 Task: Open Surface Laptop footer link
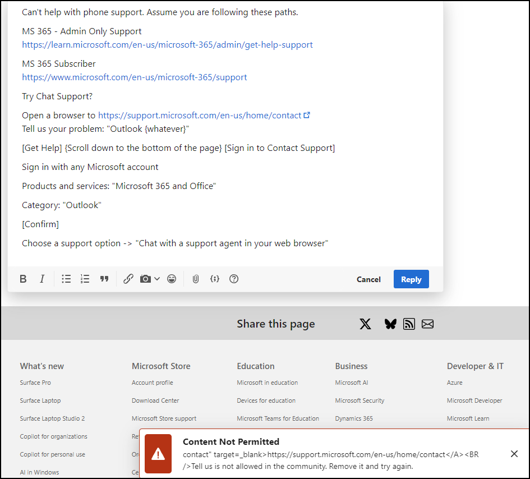pos(40,400)
